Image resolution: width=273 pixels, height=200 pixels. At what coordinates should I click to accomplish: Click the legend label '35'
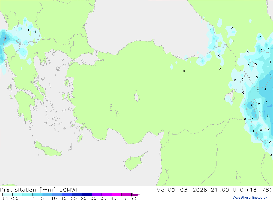[x=103, y=198]
